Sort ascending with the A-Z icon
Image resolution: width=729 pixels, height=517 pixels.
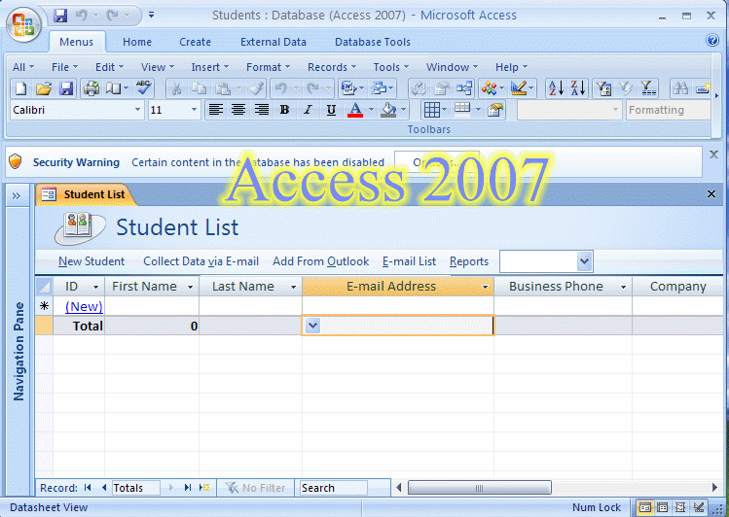point(556,88)
